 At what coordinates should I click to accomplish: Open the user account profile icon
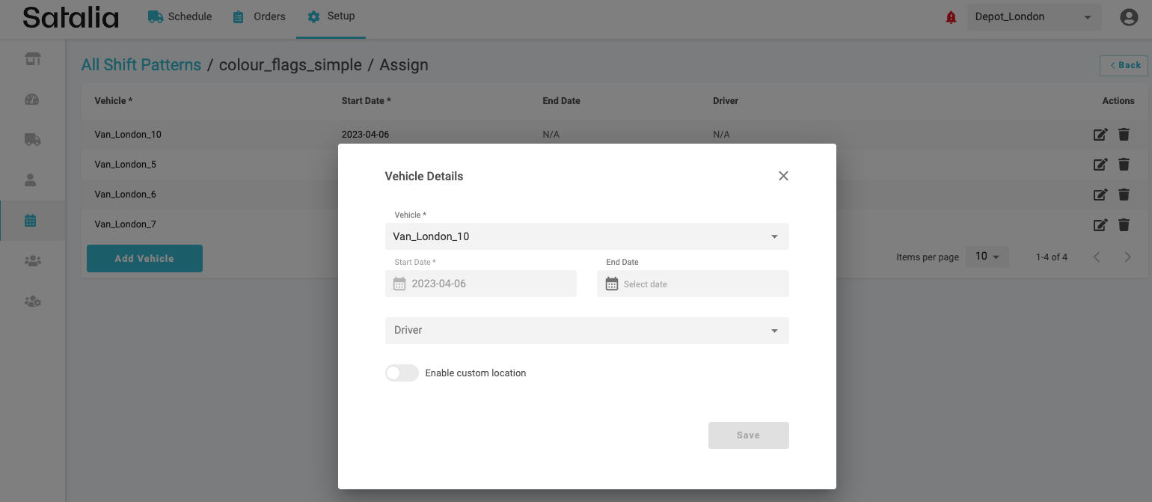(x=1128, y=17)
